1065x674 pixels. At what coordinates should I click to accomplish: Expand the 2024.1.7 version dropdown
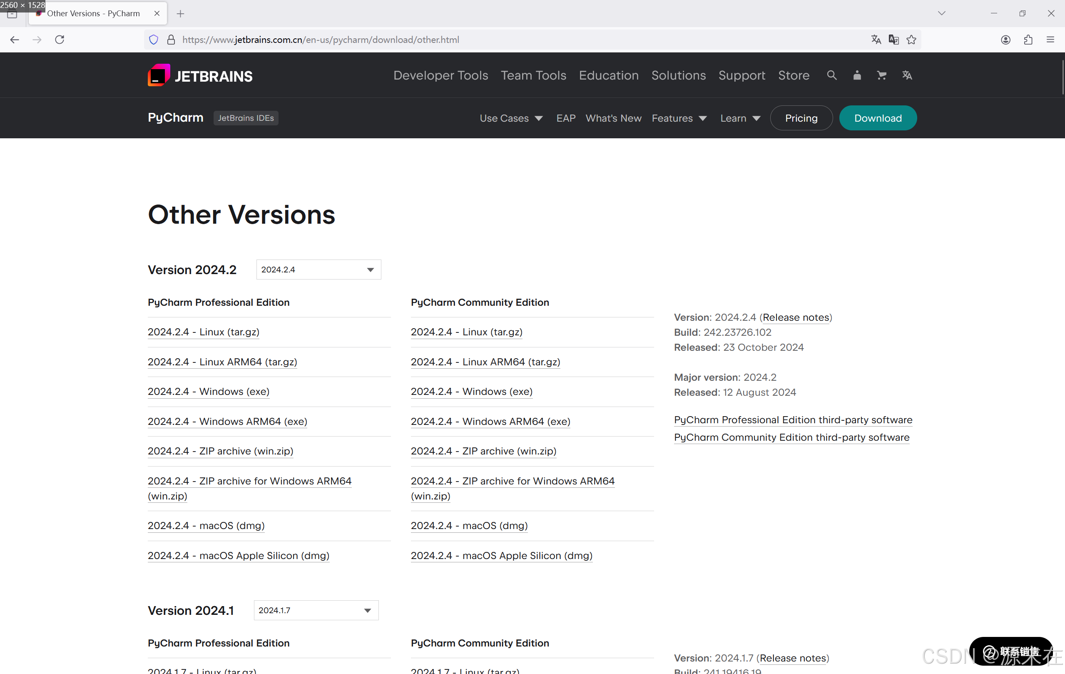[316, 610]
